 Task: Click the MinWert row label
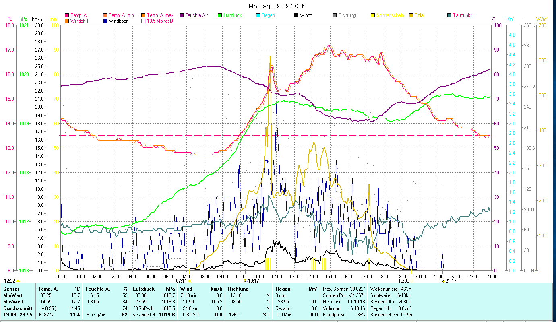coord(13,295)
